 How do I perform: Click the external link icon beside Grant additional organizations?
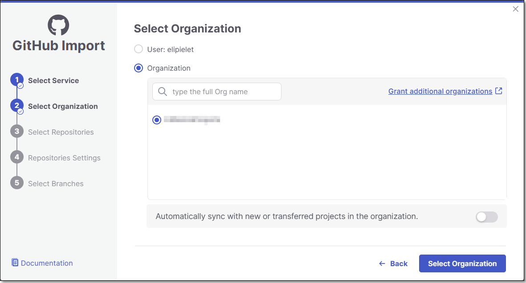(499, 91)
